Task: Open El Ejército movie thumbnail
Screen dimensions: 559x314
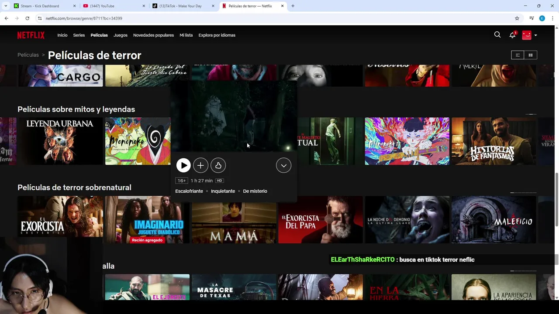Action: click(x=147, y=287)
